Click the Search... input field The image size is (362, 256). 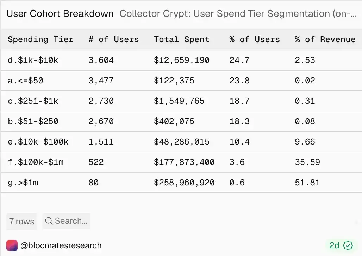pyautogui.click(x=67, y=221)
